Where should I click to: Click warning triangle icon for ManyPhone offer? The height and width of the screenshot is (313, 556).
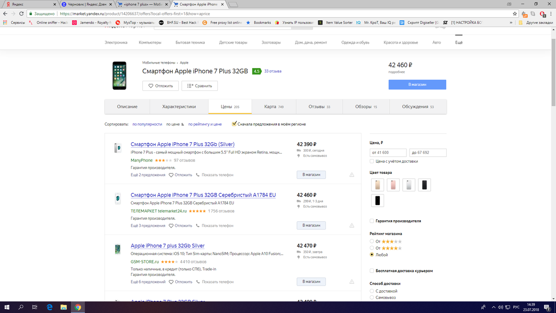[352, 175]
